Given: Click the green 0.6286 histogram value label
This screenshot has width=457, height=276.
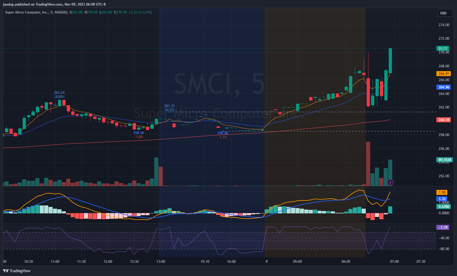Looking at the screenshot, I should 443,207.
